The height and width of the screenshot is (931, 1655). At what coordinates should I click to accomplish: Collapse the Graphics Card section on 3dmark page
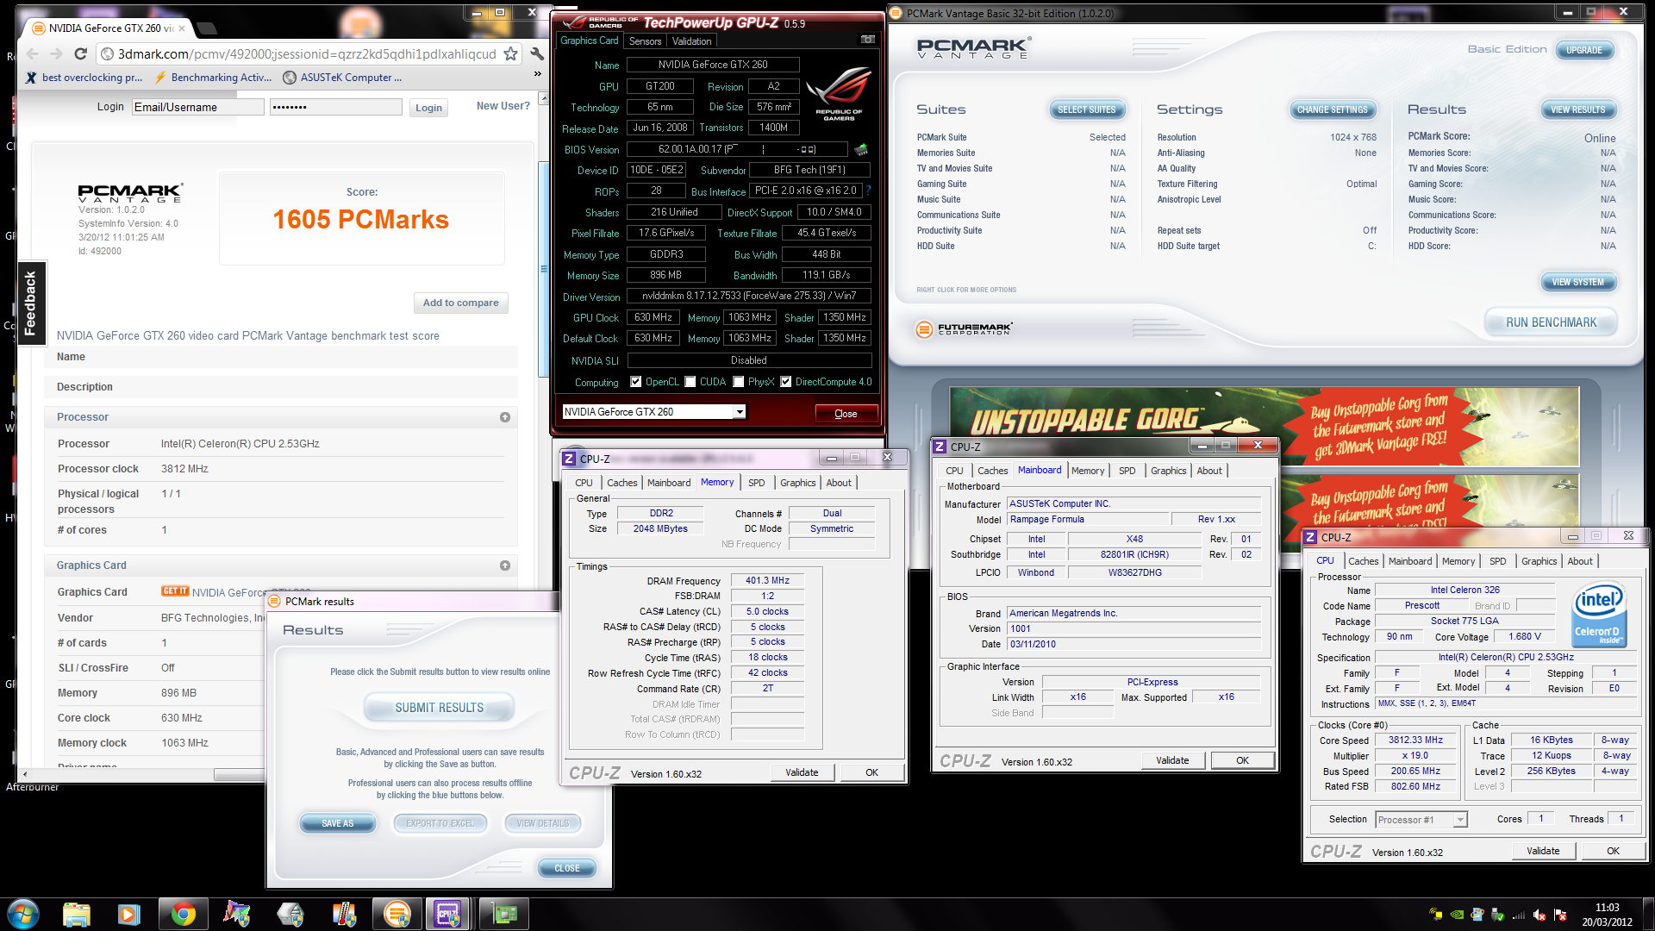[x=505, y=565]
